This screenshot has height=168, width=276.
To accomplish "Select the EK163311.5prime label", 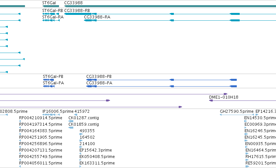I will 97,163.
